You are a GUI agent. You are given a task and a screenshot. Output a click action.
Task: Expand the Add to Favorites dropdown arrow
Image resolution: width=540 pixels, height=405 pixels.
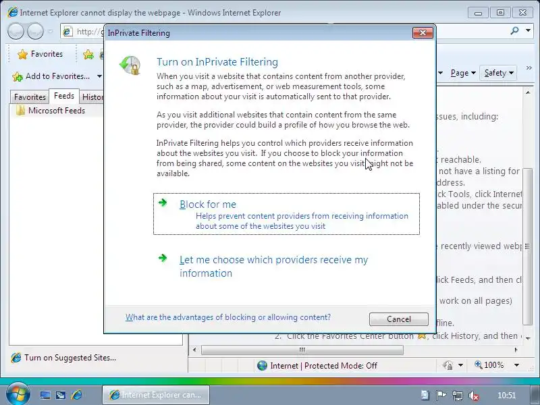point(99,76)
